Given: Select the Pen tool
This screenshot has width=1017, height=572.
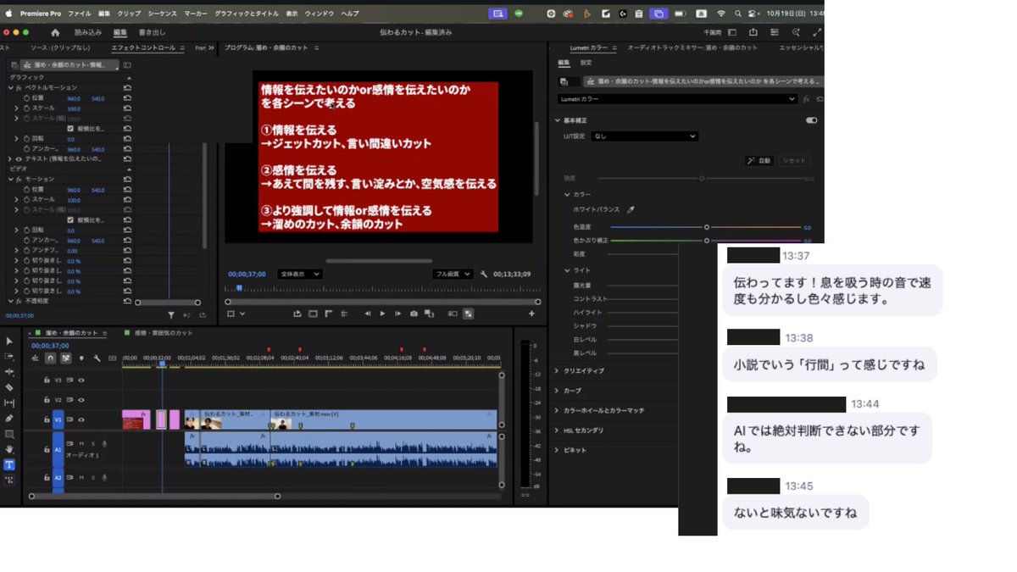Looking at the screenshot, I should tap(9, 418).
